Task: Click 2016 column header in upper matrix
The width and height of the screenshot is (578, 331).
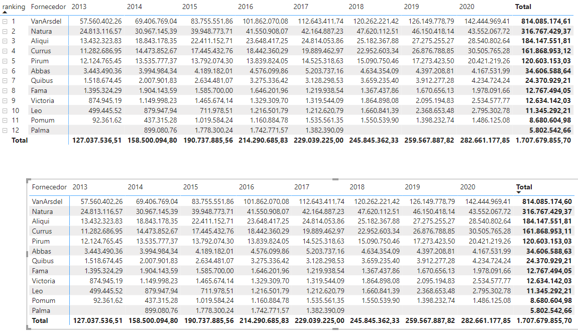Action: (x=246, y=7)
